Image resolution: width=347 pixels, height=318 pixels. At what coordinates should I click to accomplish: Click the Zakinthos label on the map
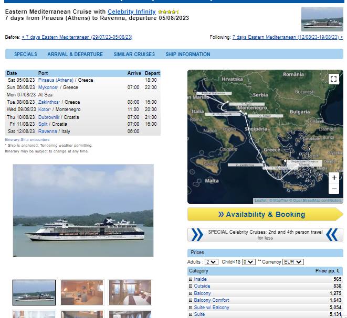click(246, 165)
